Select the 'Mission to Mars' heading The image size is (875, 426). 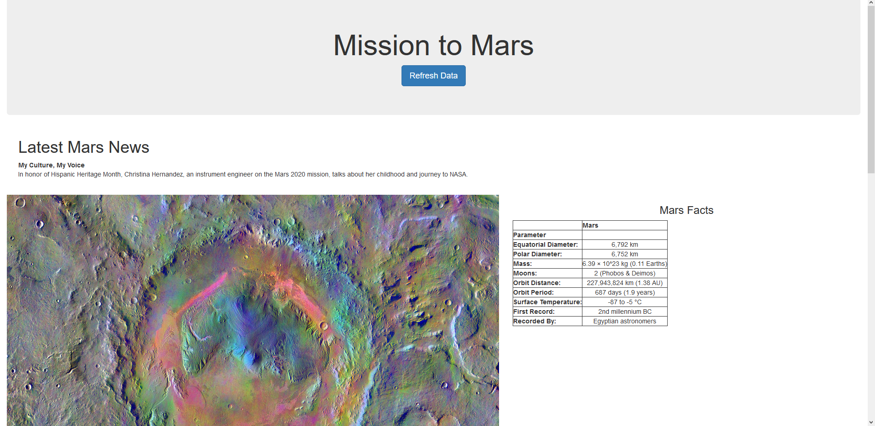point(433,46)
